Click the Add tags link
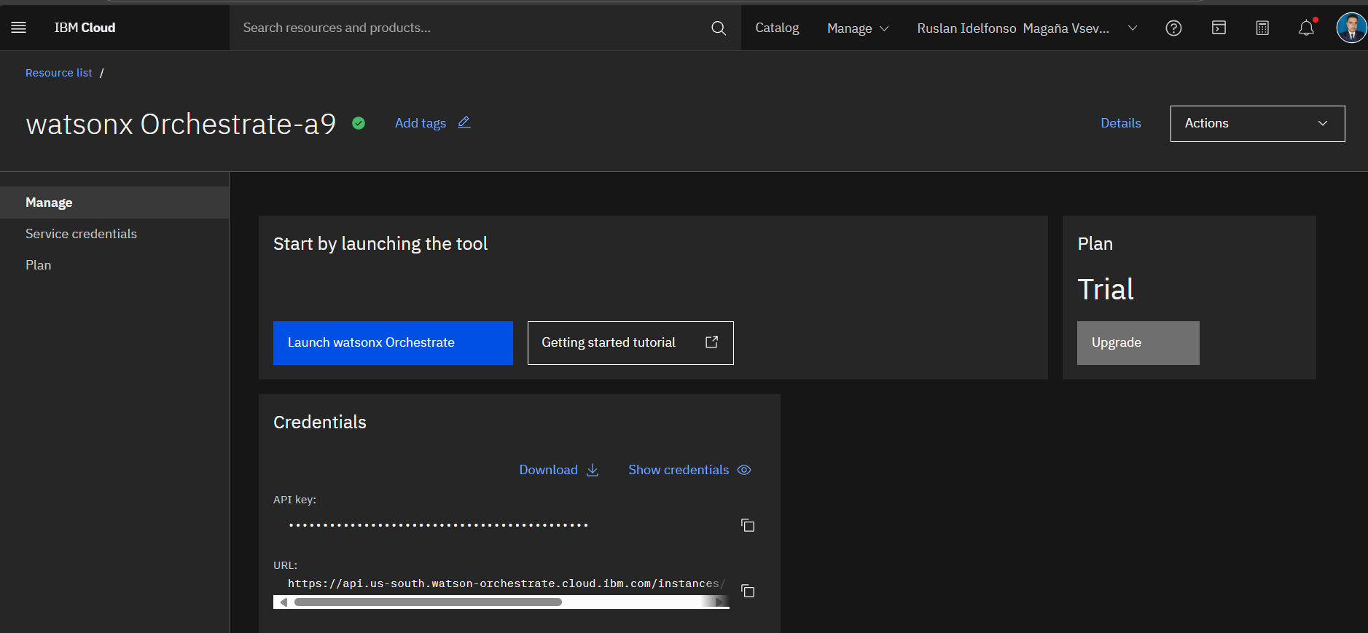The height and width of the screenshot is (633, 1368). click(x=421, y=123)
